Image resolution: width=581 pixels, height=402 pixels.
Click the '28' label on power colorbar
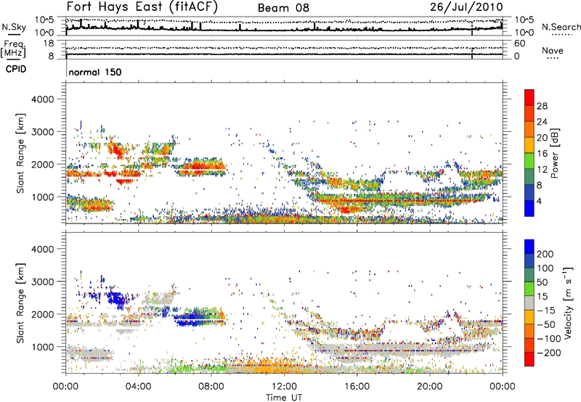[542, 106]
